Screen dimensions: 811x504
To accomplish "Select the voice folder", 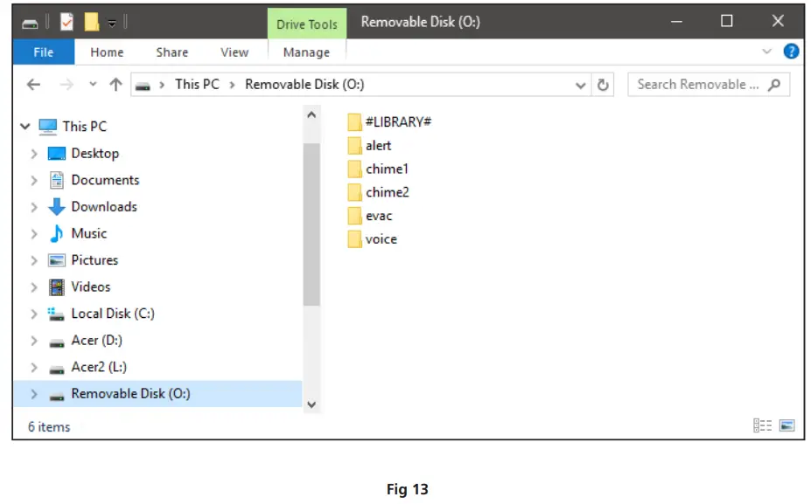I will click(x=373, y=239).
